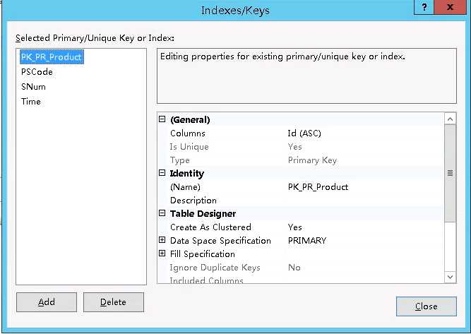Click the Close button at bottom

[426, 306]
